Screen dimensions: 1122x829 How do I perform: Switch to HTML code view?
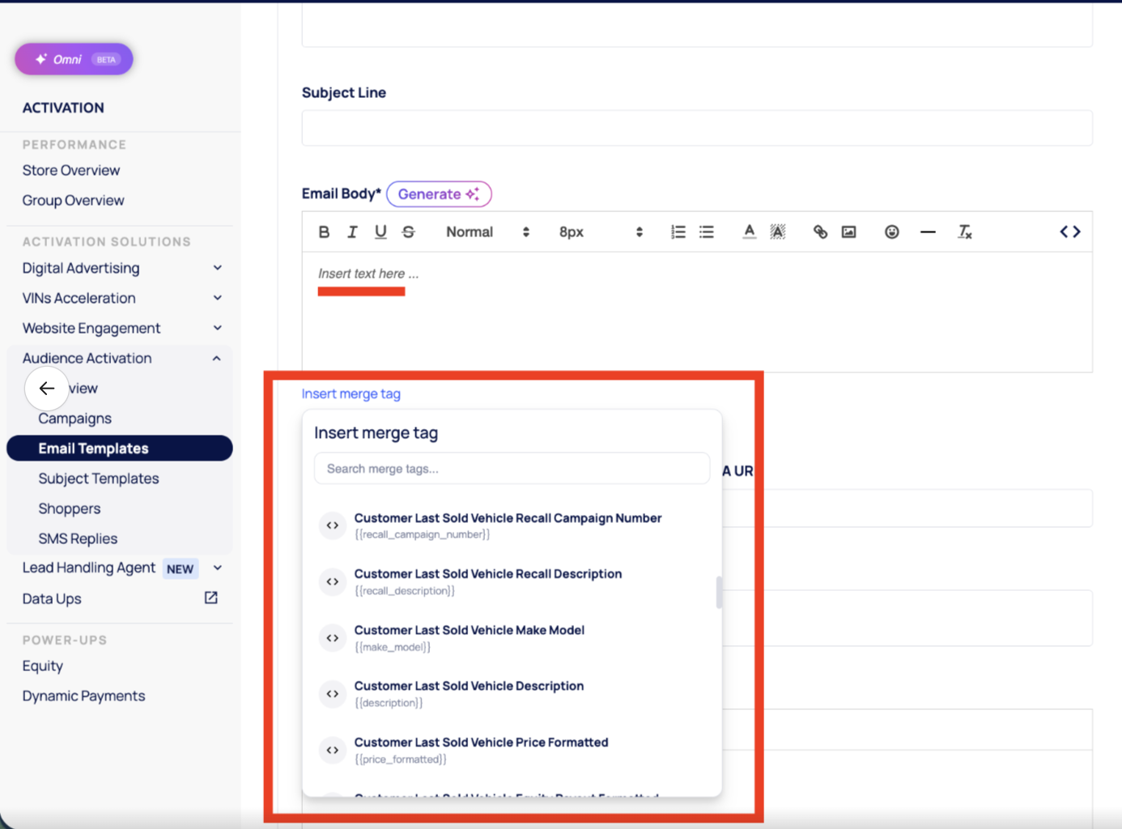pos(1069,232)
